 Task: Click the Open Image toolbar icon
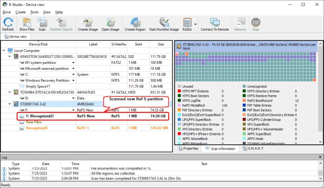(111, 24)
